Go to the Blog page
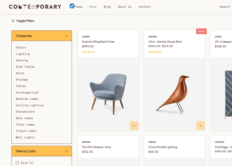The image size is (232, 166). [107, 7]
